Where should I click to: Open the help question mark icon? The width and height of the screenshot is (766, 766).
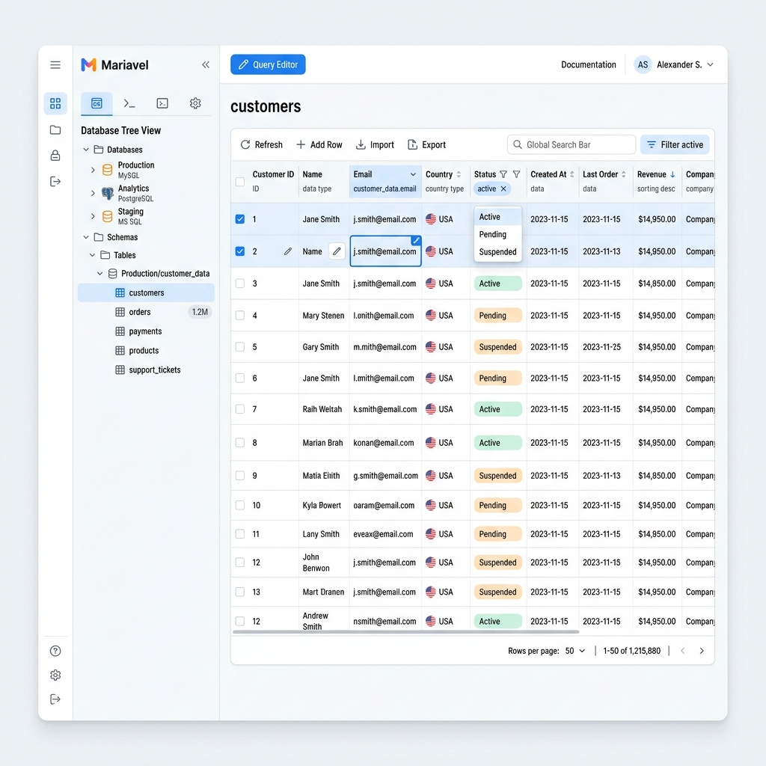point(55,651)
